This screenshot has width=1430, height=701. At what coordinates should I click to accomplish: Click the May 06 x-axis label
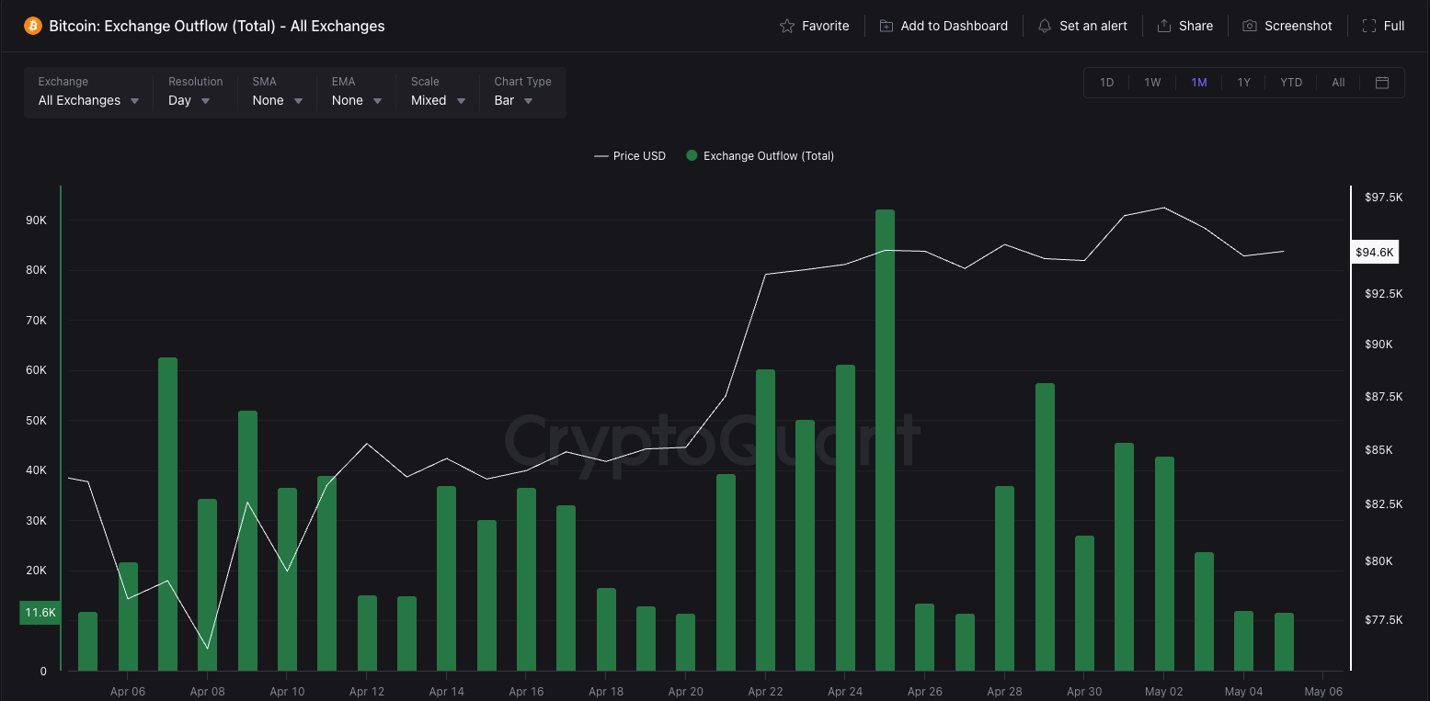(1323, 692)
